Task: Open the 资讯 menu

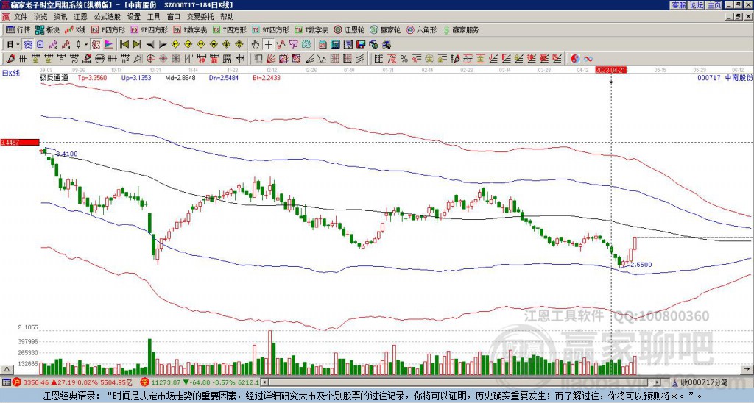Action: [x=60, y=17]
